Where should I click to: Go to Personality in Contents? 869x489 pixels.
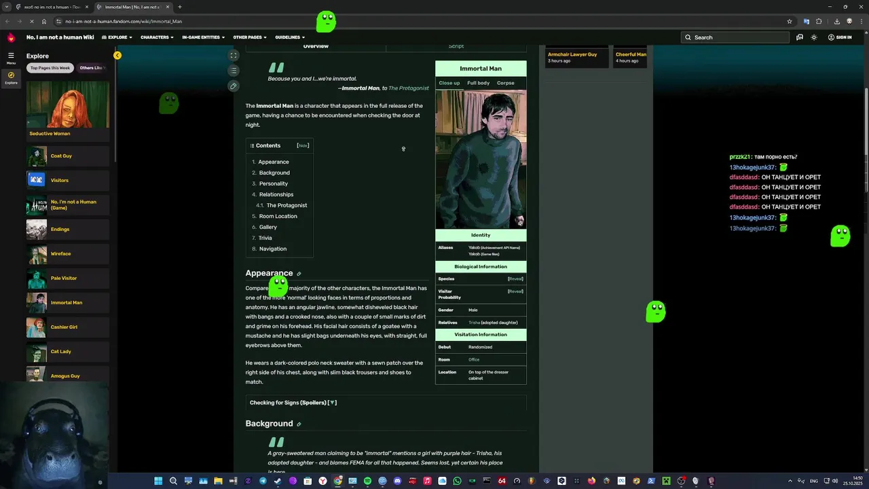[273, 183]
